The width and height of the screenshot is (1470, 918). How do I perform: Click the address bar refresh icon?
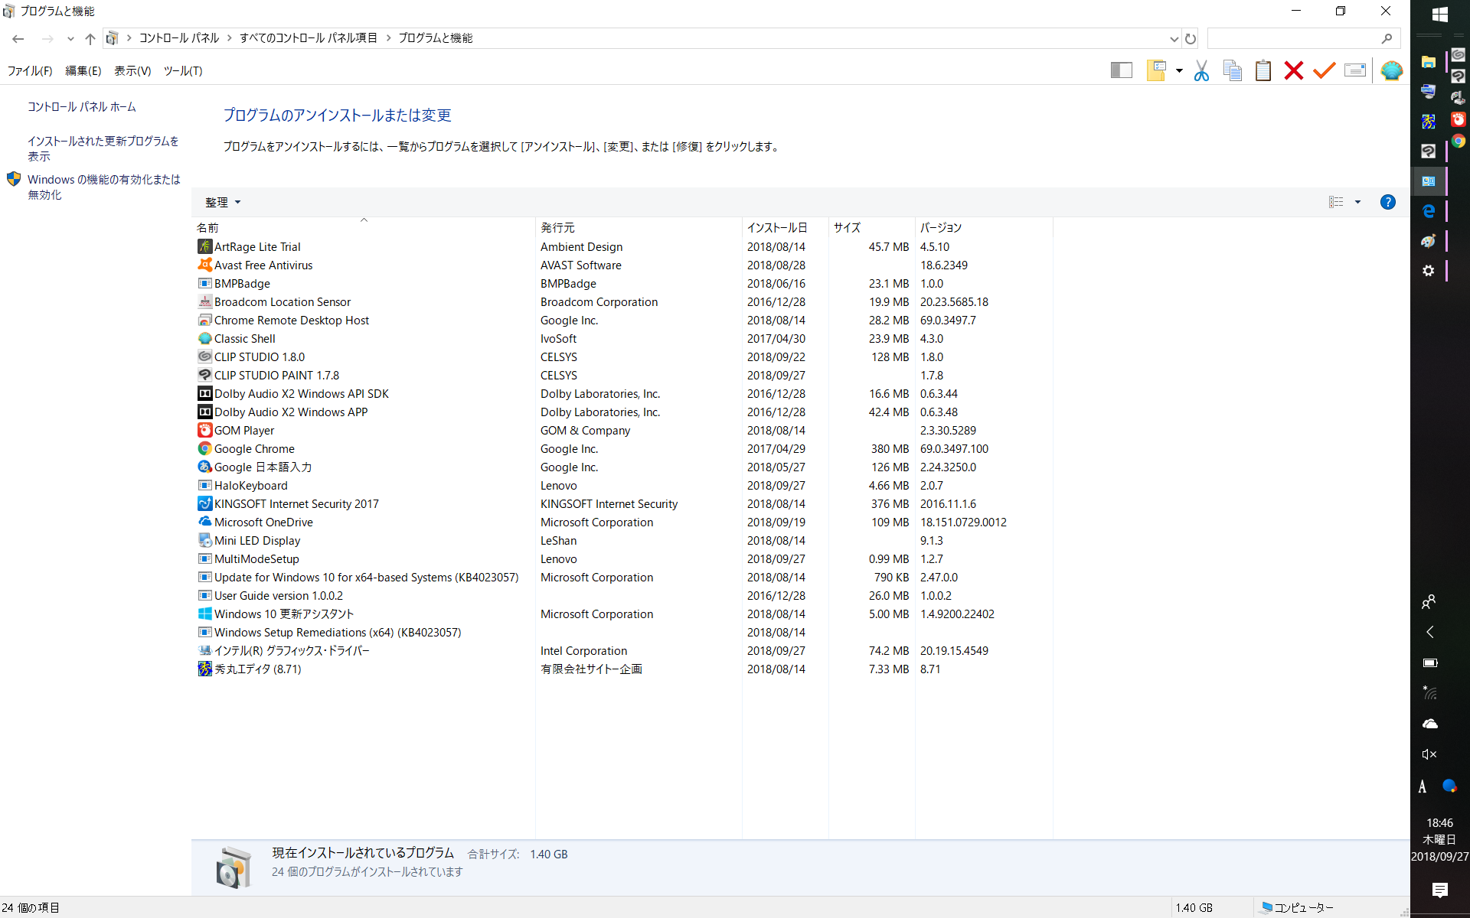1191,38
